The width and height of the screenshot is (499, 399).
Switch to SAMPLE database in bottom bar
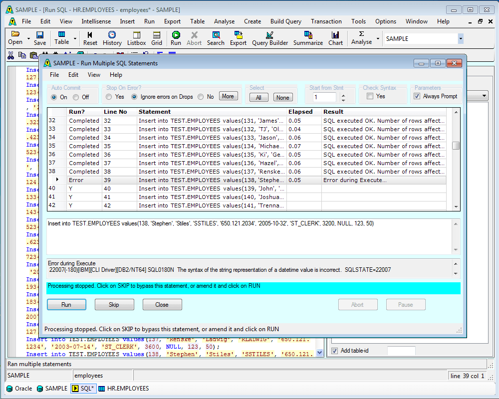tap(52, 389)
